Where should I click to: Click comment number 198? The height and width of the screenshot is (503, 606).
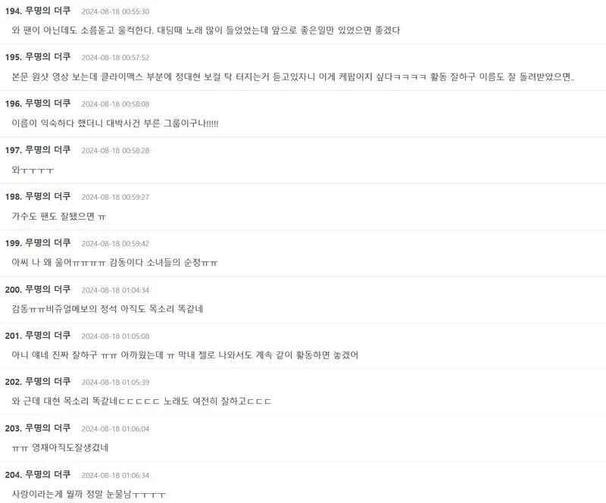(13, 196)
